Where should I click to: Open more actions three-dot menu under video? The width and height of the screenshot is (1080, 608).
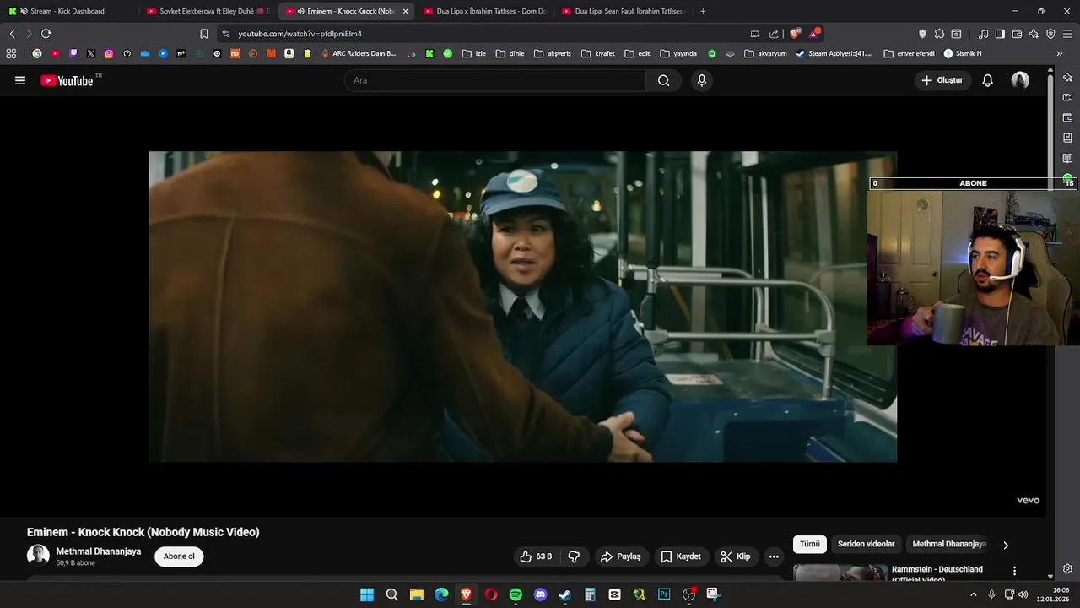[774, 556]
